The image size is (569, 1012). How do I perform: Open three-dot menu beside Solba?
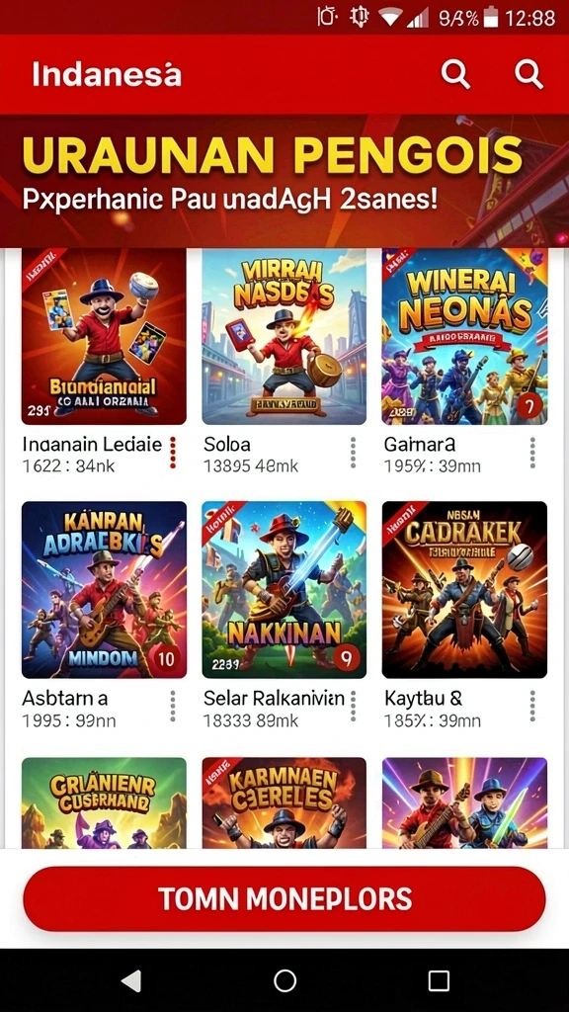353,453
